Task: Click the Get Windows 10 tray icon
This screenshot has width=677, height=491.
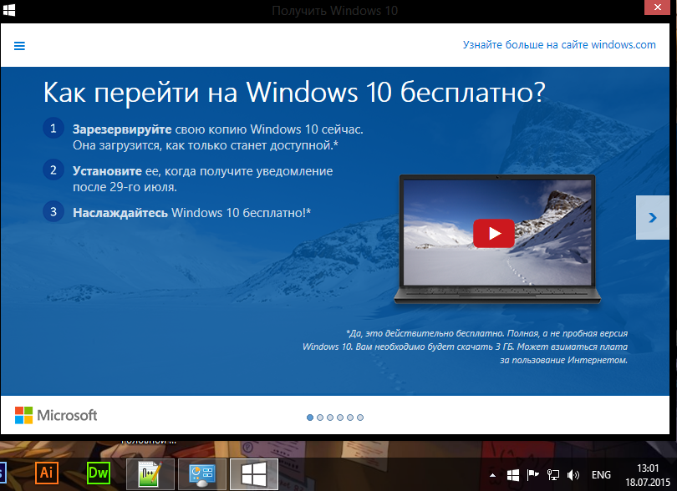Action: [513, 475]
